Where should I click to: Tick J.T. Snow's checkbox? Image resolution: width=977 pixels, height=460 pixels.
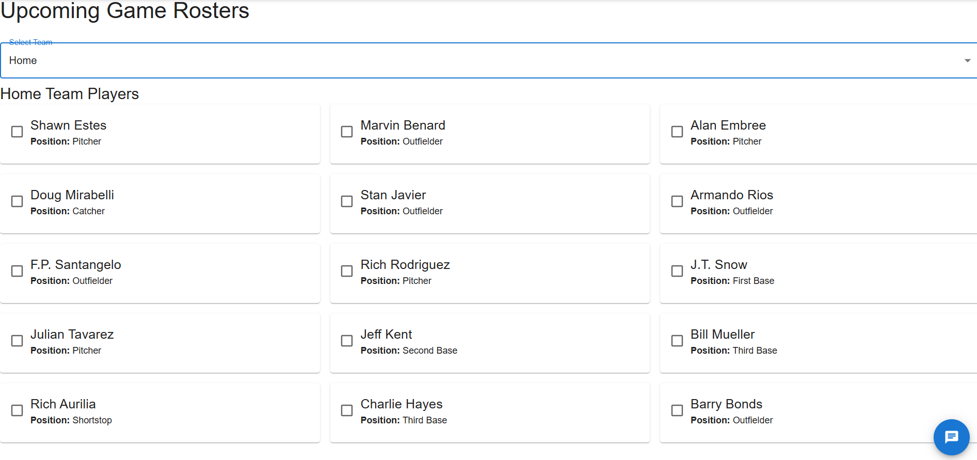coord(677,271)
